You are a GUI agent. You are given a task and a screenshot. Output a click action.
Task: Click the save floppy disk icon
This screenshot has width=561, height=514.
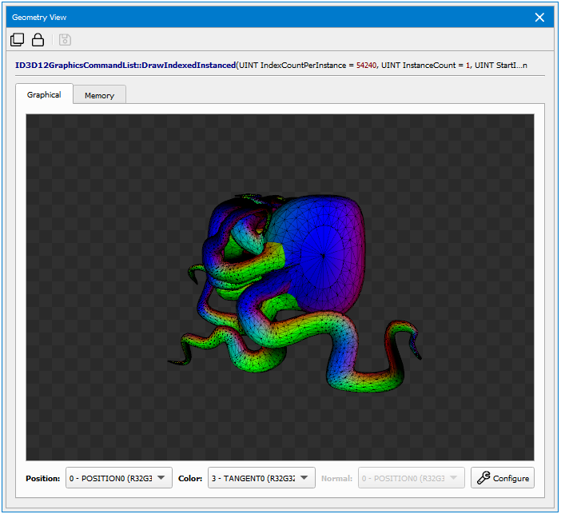(x=65, y=40)
